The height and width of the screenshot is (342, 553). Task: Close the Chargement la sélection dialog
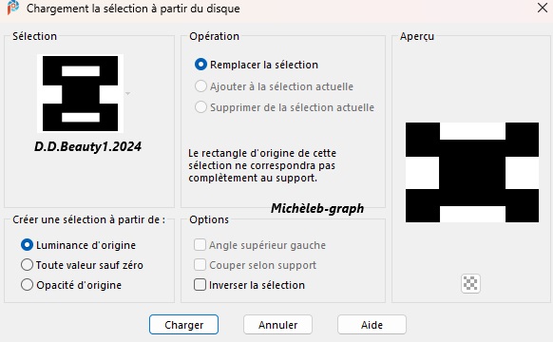point(542,8)
